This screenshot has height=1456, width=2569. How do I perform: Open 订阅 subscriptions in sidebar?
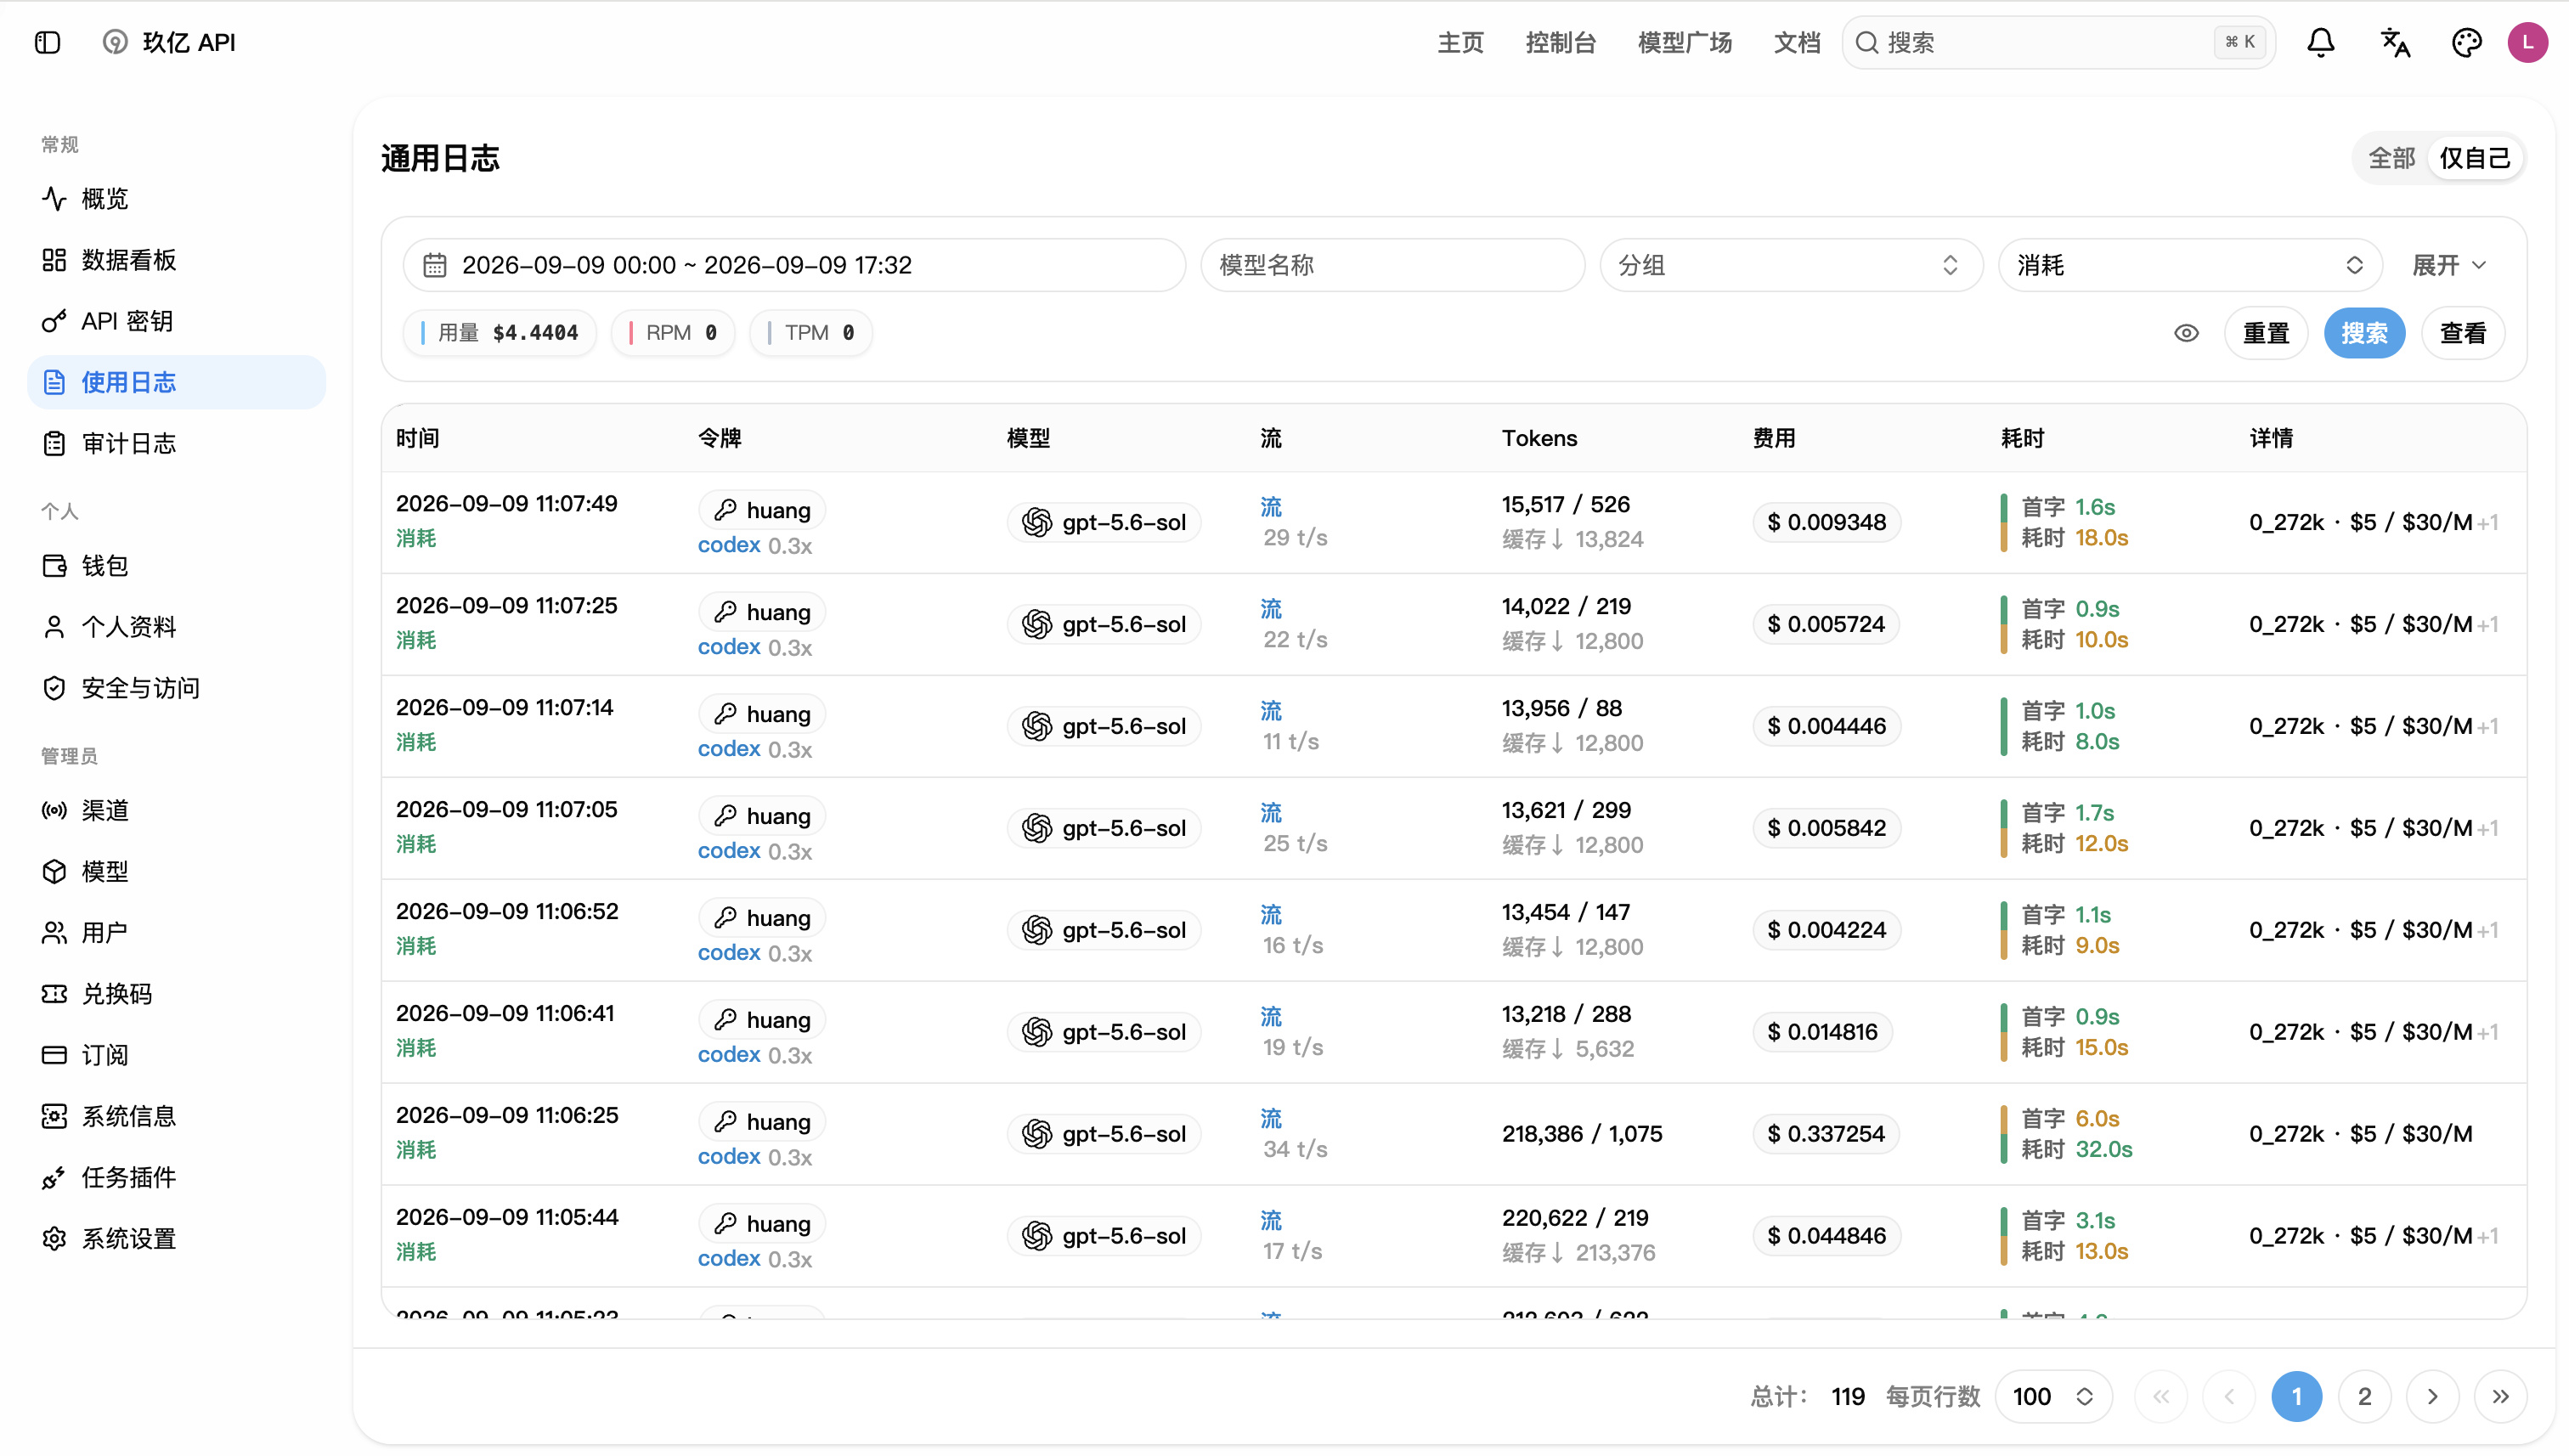pyautogui.click(x=176, y=1055)
